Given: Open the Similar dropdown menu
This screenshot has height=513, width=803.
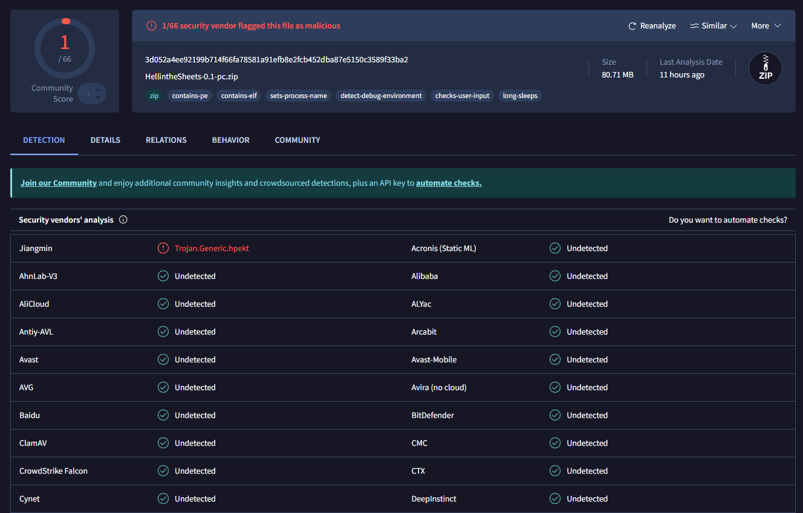Looking at the screenshot, I should coord(714,26).
